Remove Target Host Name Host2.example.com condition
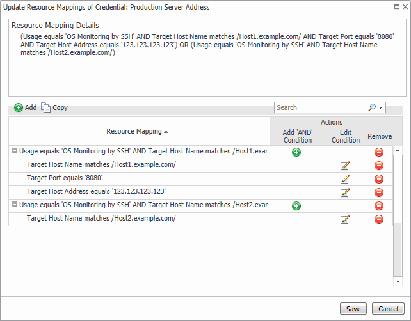This screenshot has width=411, height=321. click(x=378, y=219)
